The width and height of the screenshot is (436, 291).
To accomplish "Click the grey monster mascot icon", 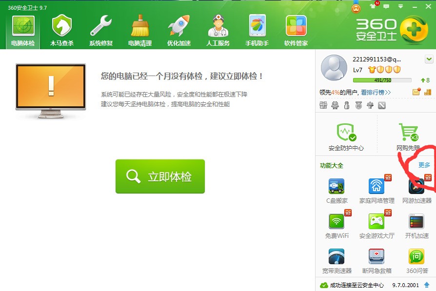I will pyautogui.click(x=335, y=105).
